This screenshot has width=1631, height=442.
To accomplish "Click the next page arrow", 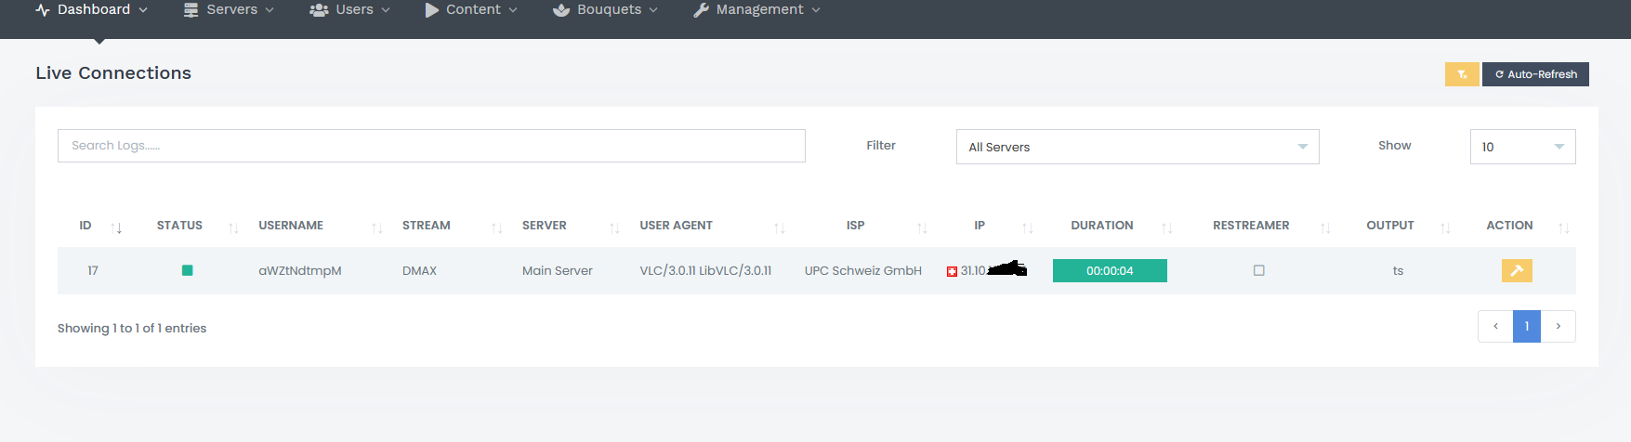I will [1558, 326].
